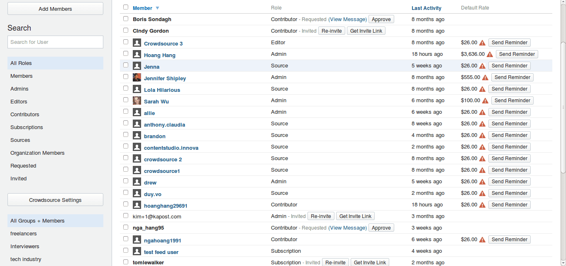Click avatar icon for test feed user

137,251
